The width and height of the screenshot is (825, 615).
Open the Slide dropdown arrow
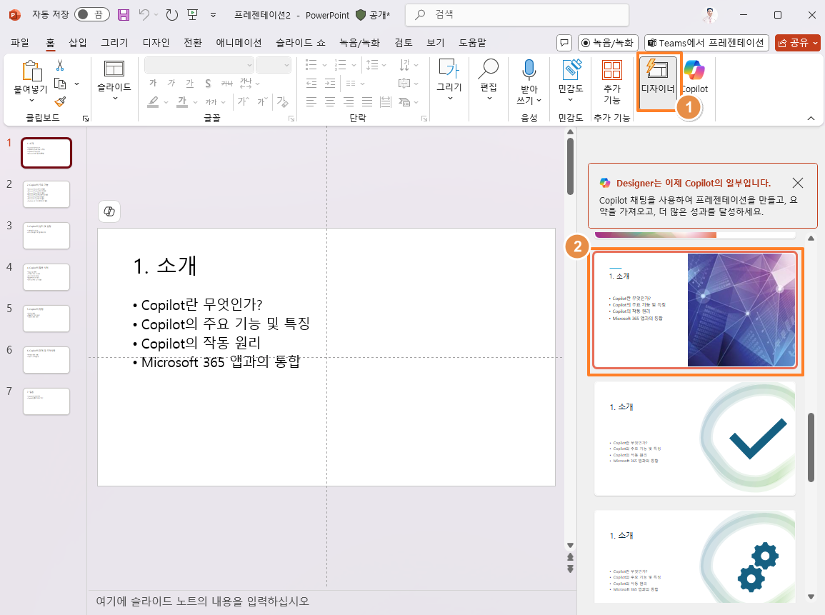115,99
